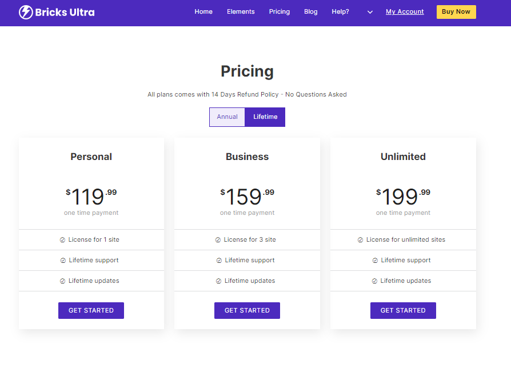Open the Pricing navigation link
Screen dimensions: 511x372
(280, 11)
